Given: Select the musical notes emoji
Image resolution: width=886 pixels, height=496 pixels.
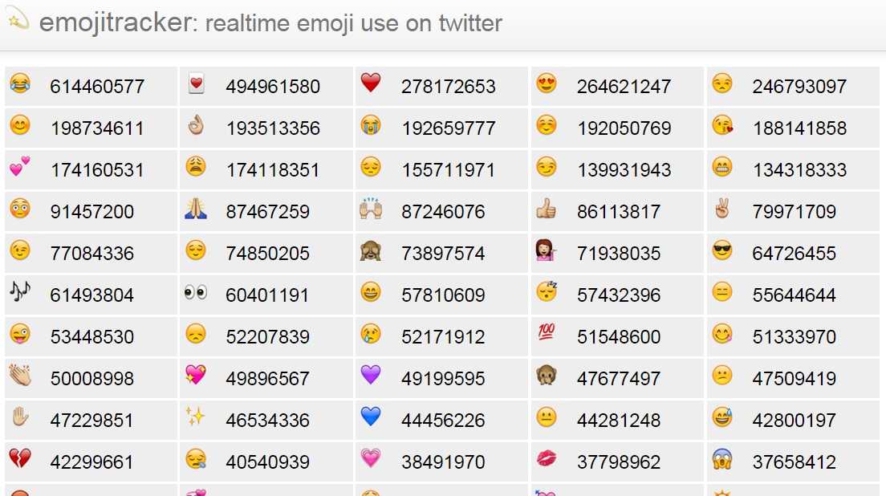Looking at the screenshot, I should [x=20, y=292].
